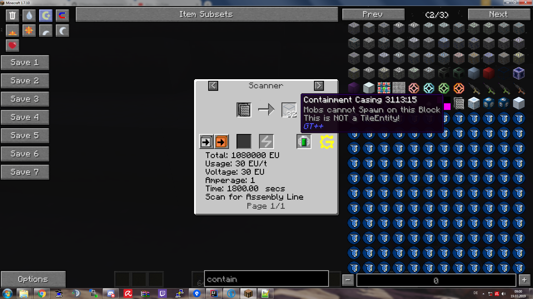
Task: Click the yellow GregTech G logo icon
Action: pos(327,142)
